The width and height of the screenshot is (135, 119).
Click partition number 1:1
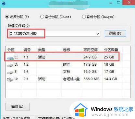click(26, 57)
